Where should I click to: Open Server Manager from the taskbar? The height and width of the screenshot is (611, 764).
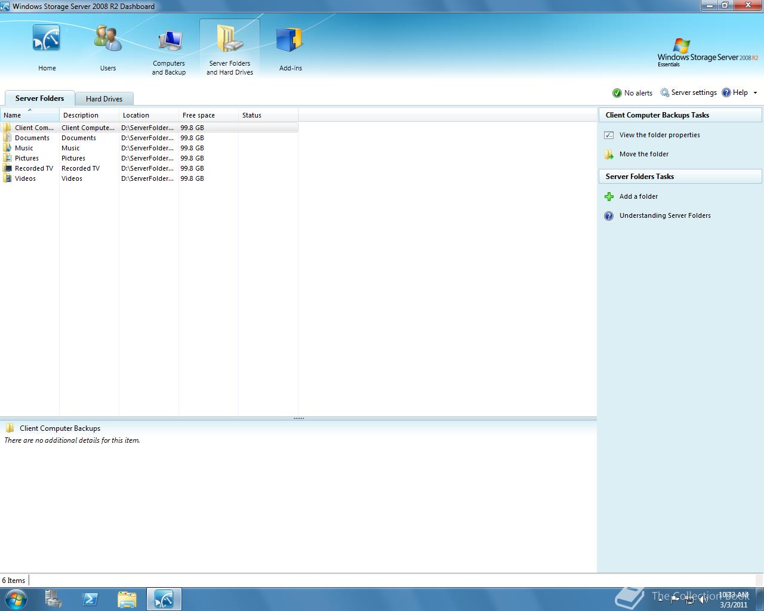(54, 599)
